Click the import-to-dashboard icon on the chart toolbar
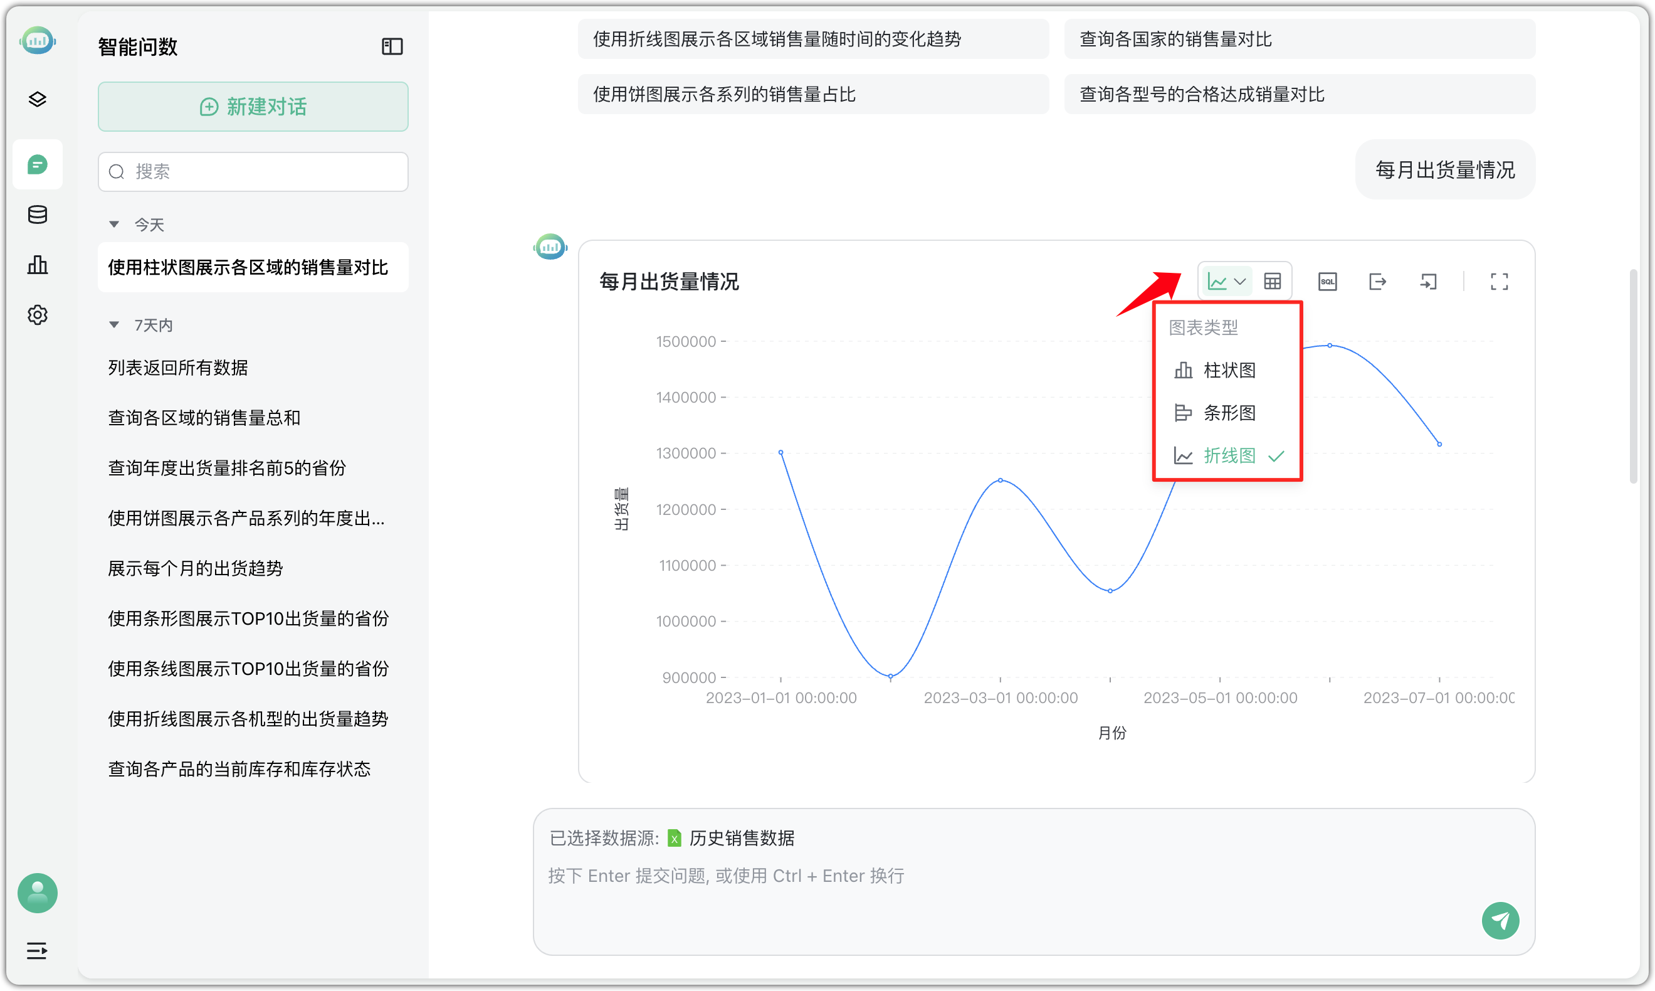 [x=1428, y=281]
